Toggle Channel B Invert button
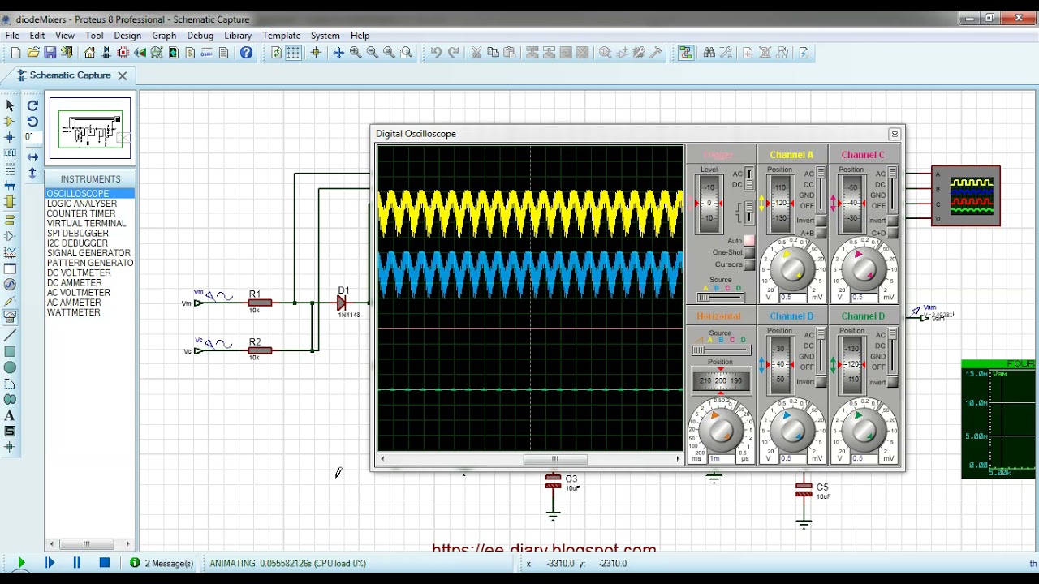The width and height of the screenshot is (1039, 584). point(821,382)
